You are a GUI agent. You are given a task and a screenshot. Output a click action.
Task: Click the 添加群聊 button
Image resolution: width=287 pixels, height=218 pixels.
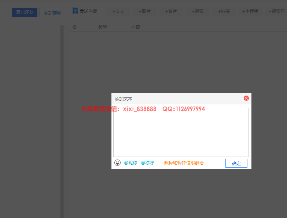(x=52, y=12)
